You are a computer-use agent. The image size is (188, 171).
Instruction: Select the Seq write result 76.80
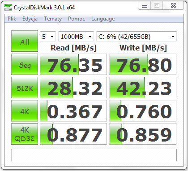click(x=143, y=64)
